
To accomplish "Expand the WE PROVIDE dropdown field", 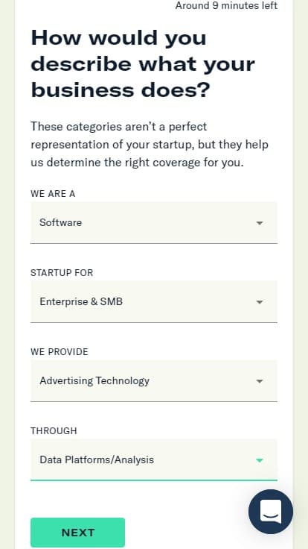I will (x=154, y=381).
